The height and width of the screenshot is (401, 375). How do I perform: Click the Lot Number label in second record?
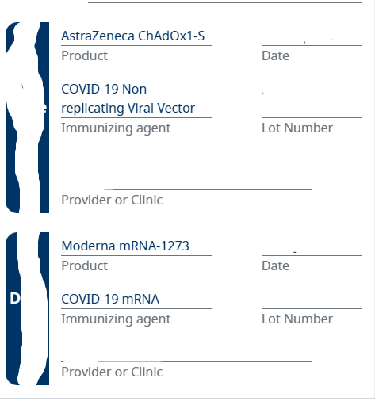point(297,319)
